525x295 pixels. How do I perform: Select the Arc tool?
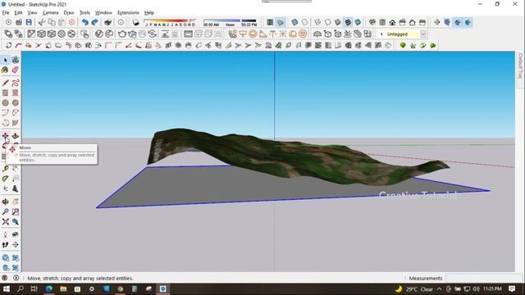coord(6,113)
